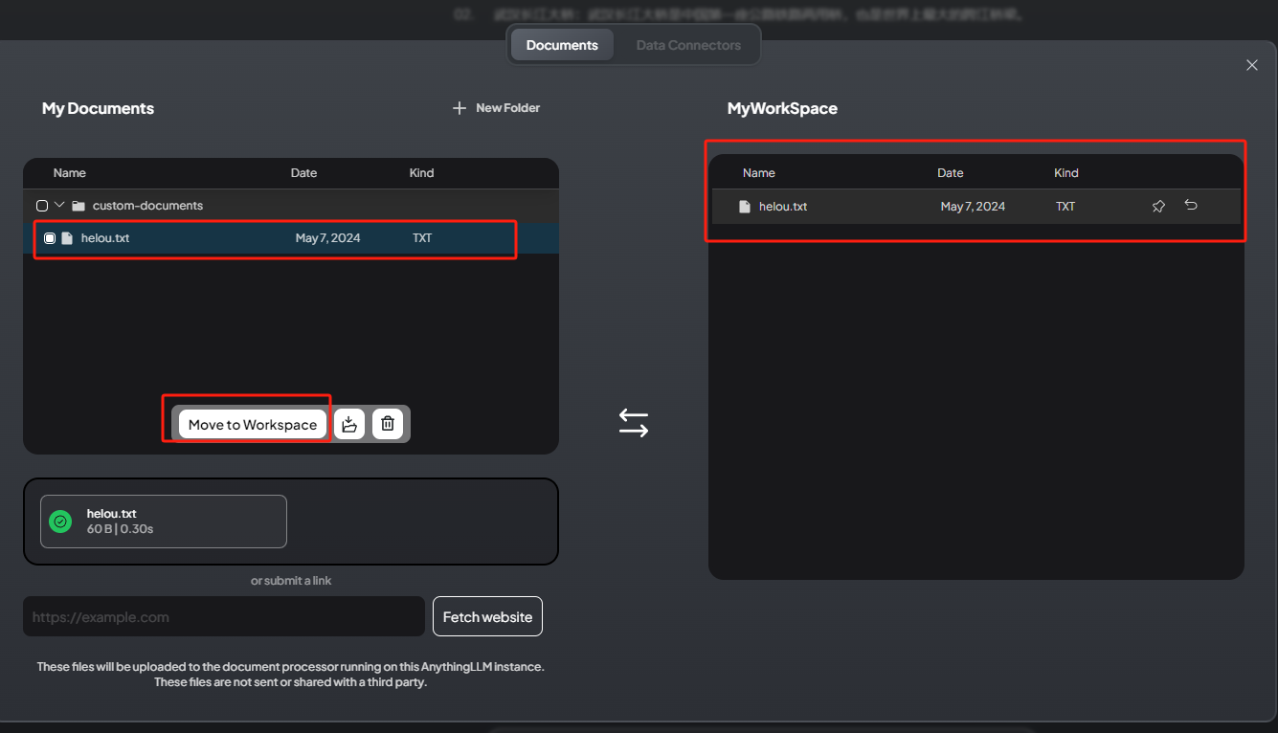Click the move-to-folder icon beside Move to Workspace
Screen dimensions: 1278x733
[349, 424]
